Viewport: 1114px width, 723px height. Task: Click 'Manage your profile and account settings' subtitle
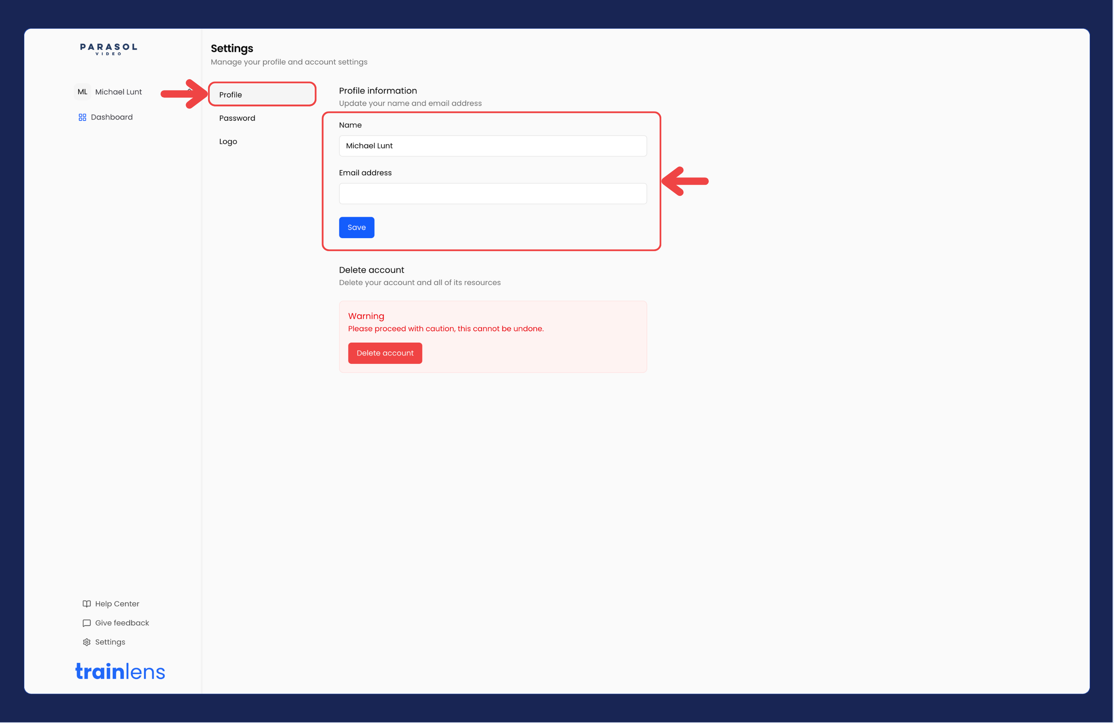click(x=289, y=62)
